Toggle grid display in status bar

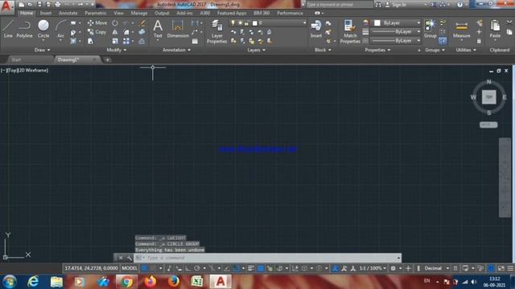[144, 268]
